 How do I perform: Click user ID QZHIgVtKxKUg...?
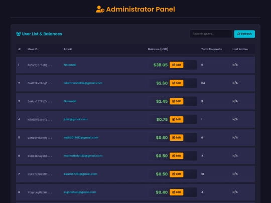click(40, 138)
